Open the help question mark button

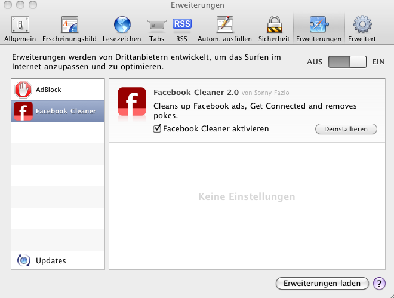coord(379,284)
